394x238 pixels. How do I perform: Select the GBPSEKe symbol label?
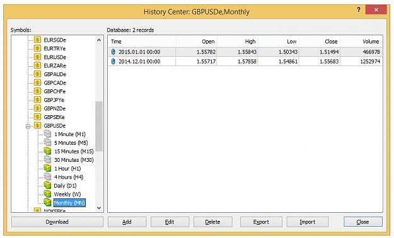(54, 117)
